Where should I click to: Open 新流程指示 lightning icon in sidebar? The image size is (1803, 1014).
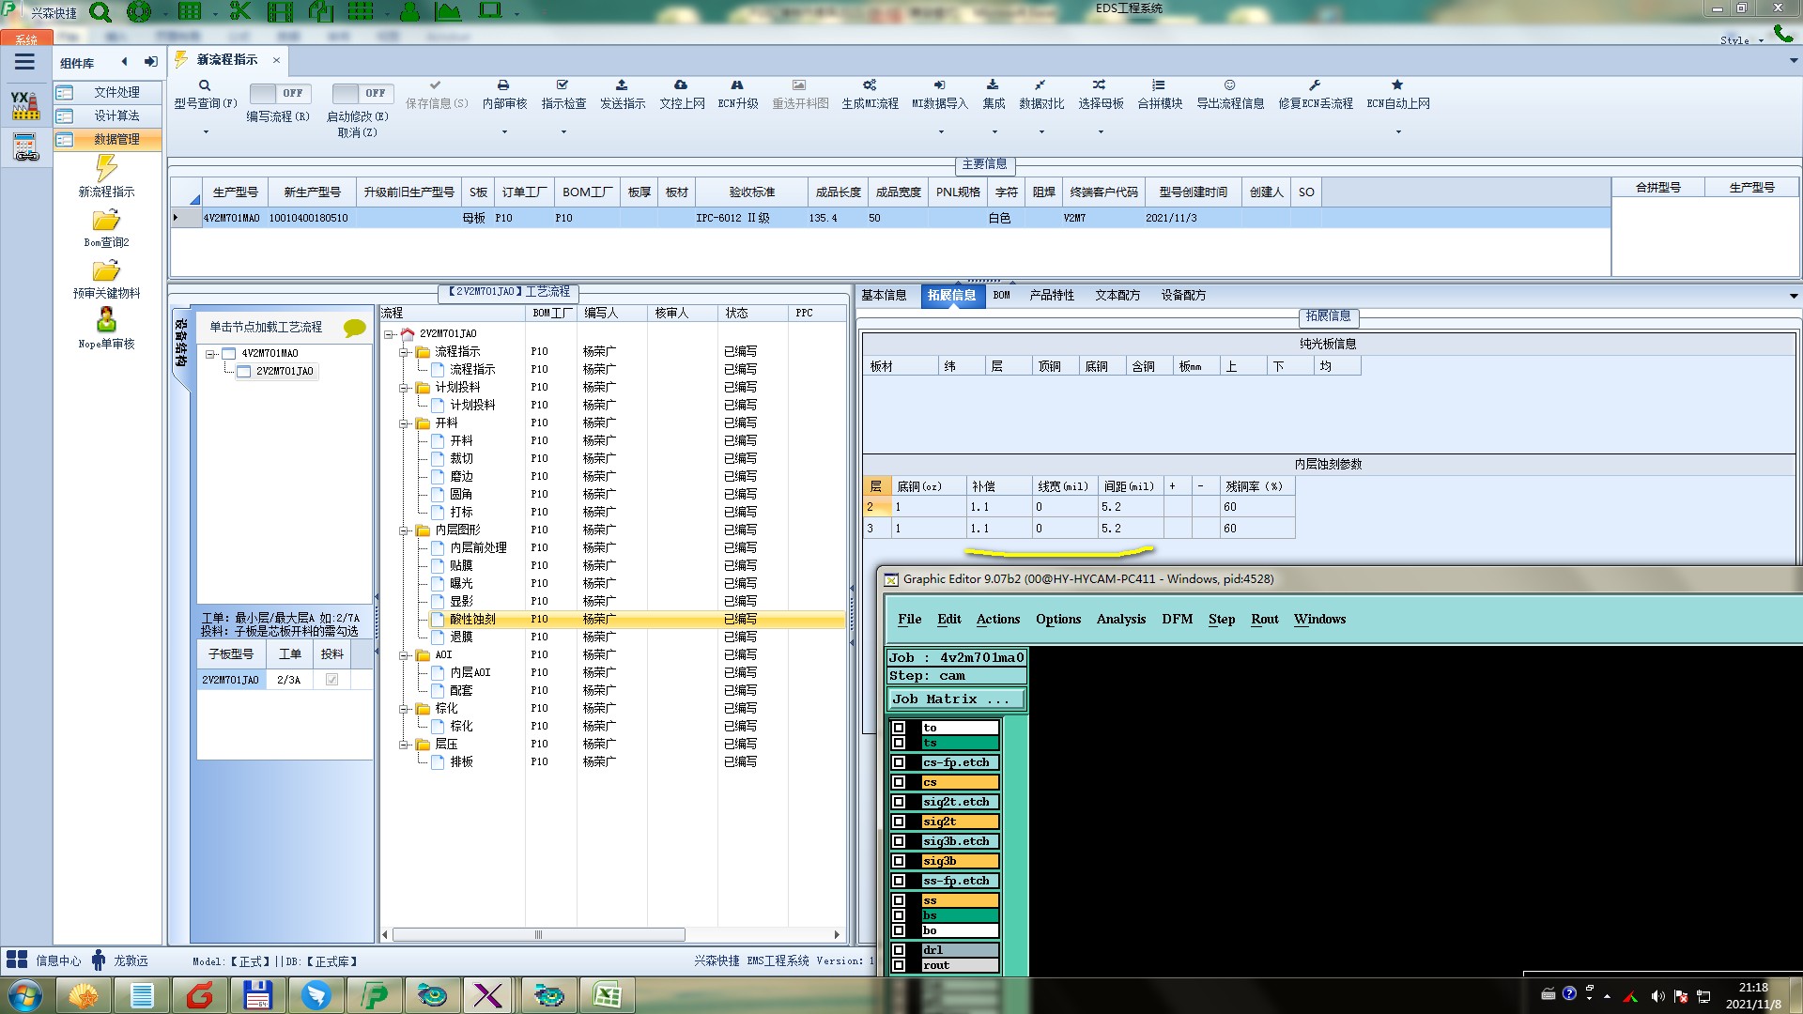click(x=106, y=168)
